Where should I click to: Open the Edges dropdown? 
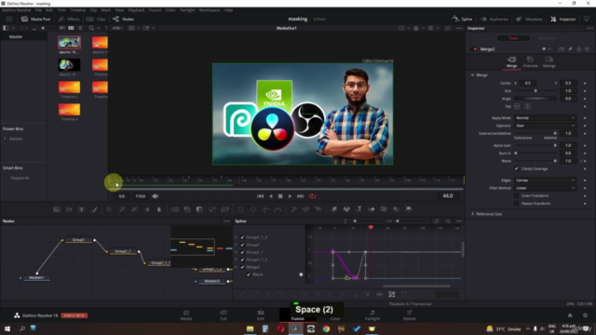point(545,180)
